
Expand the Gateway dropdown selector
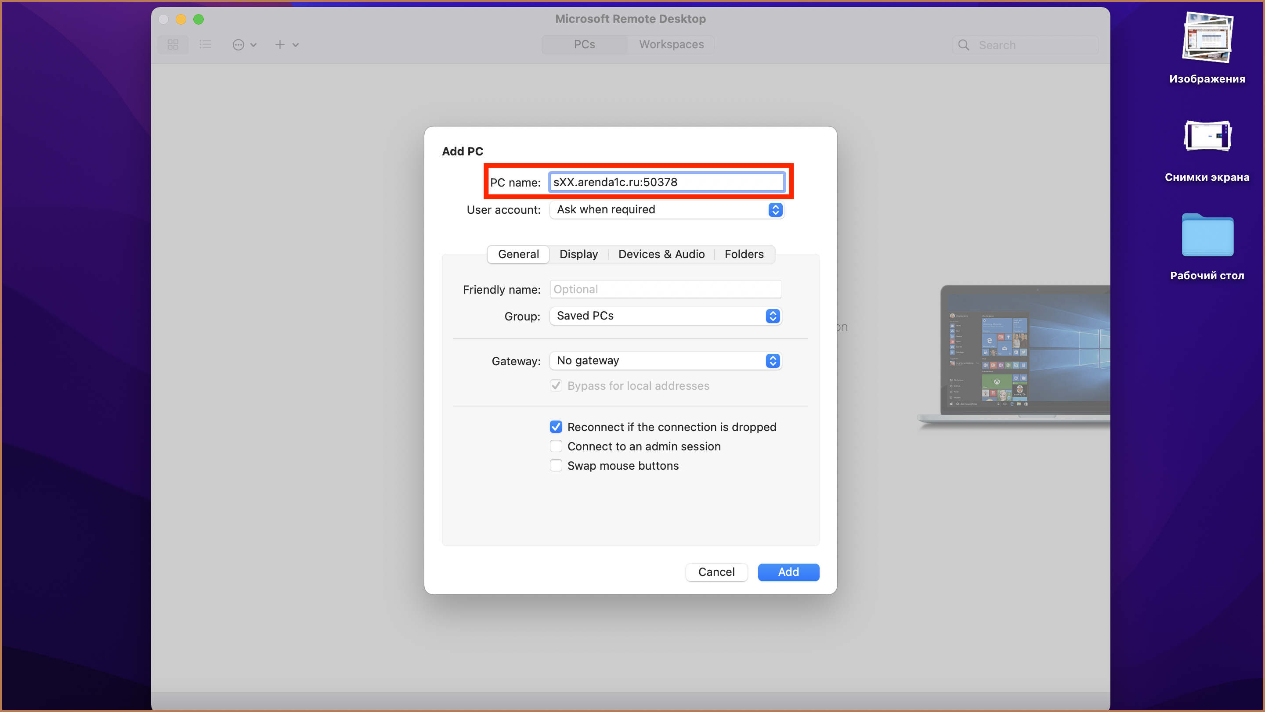[772, 360]
